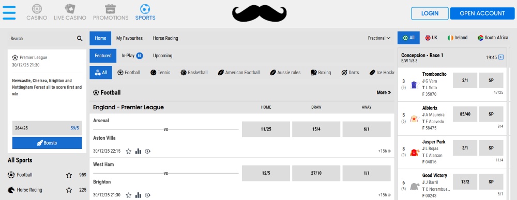The height and width of the screenshot is (200, 517).
Task: Click the LOGIN button
Action: click(x=430, y=13)
